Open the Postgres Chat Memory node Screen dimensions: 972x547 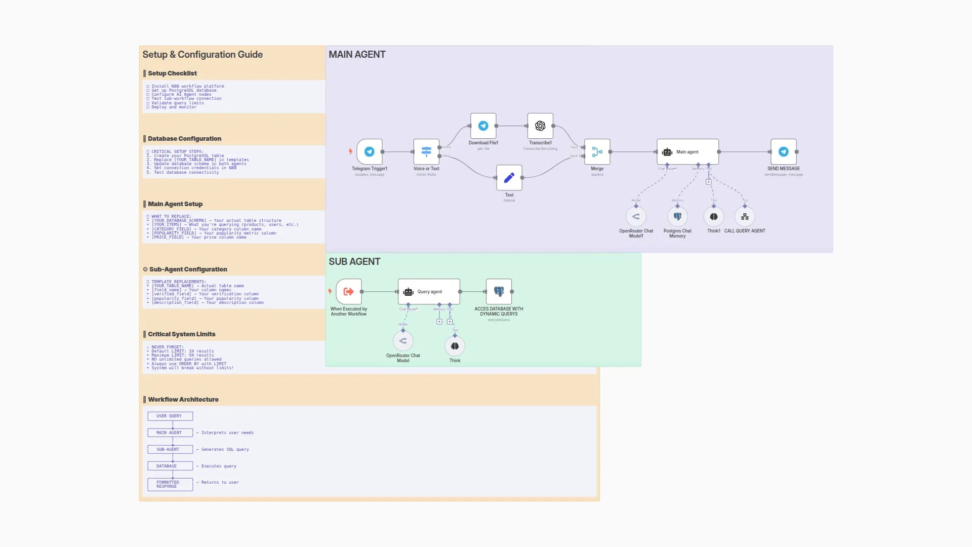(677, 217)
